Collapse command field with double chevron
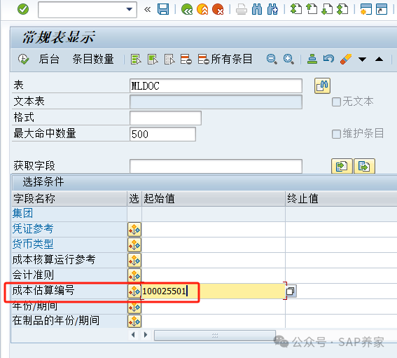 coord(147,10)
